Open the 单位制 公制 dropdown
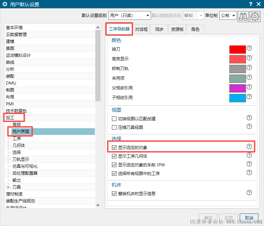The image size is (264, 226). coord(228,16)
